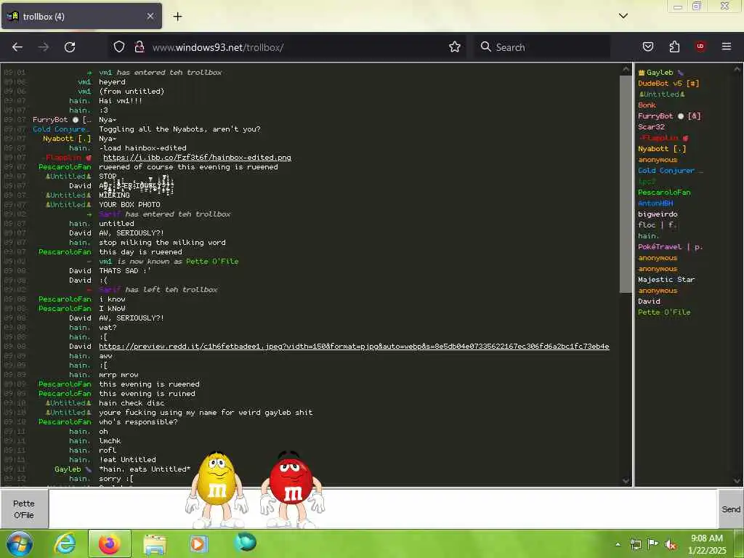Select Pette O'File in the user list

click(x=664, y=312)
